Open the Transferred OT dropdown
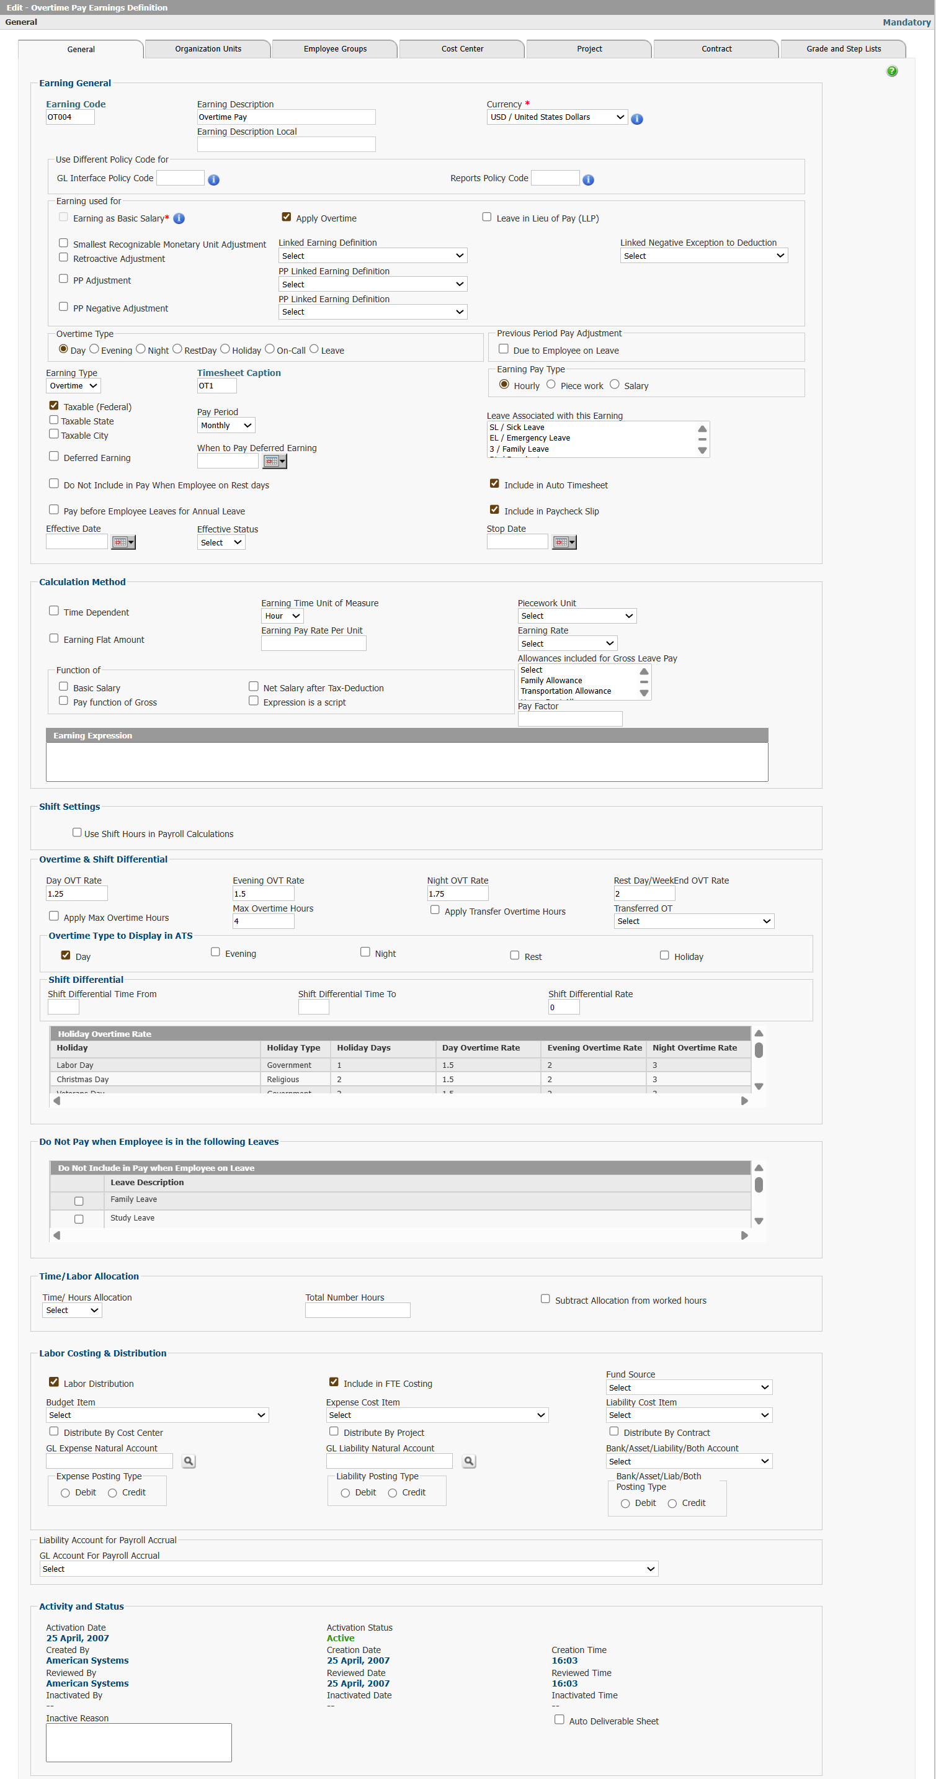This screenshot has height=1779, width=936. point(693,921)
